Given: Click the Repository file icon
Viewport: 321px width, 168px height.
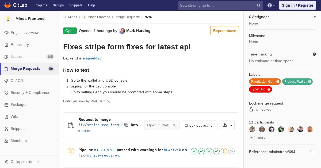Looking at the screenshot, I should (6, 45).
